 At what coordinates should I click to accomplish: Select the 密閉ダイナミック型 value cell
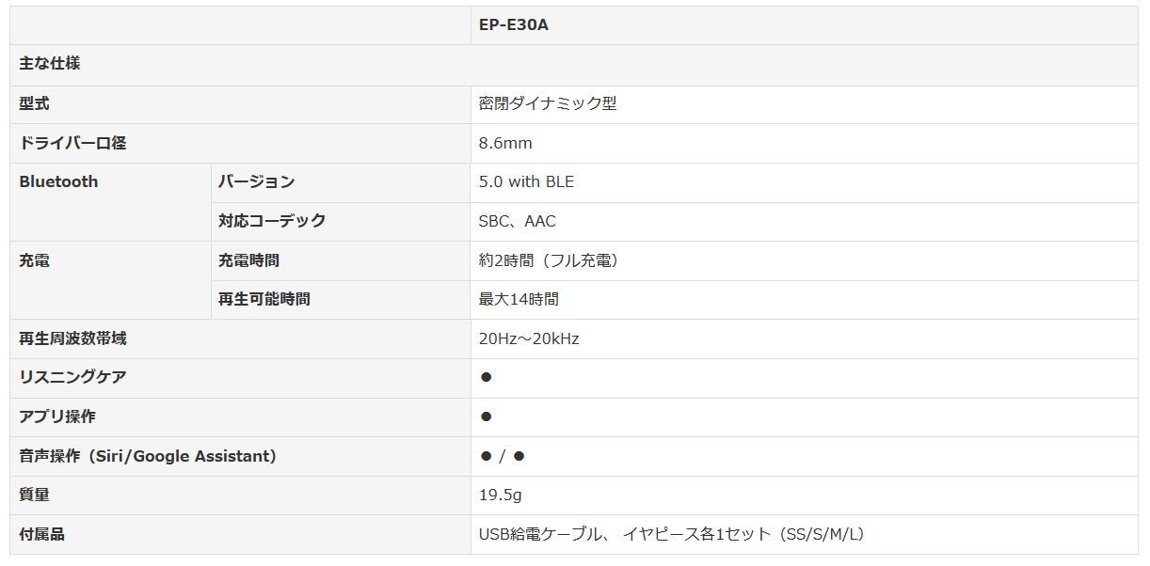(x=548, y=104)
